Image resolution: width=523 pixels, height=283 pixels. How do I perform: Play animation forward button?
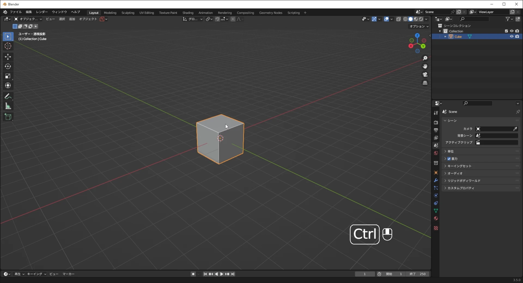[x=221, y=274]
